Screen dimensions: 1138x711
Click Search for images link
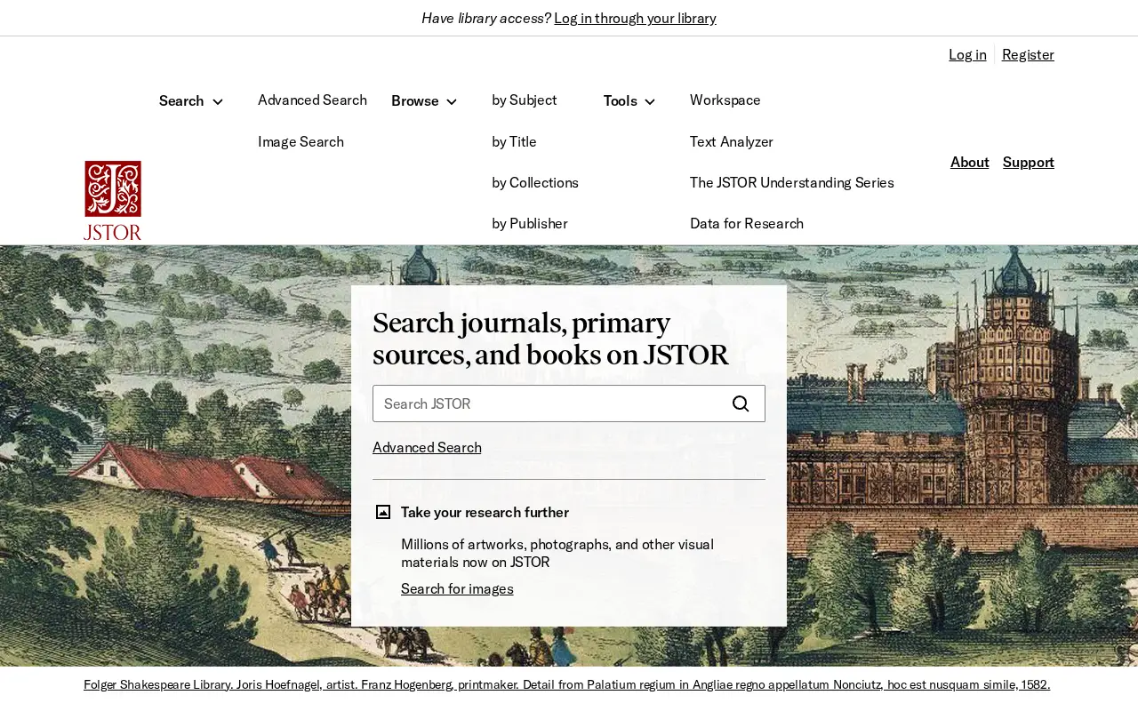[x=457, y=588]
